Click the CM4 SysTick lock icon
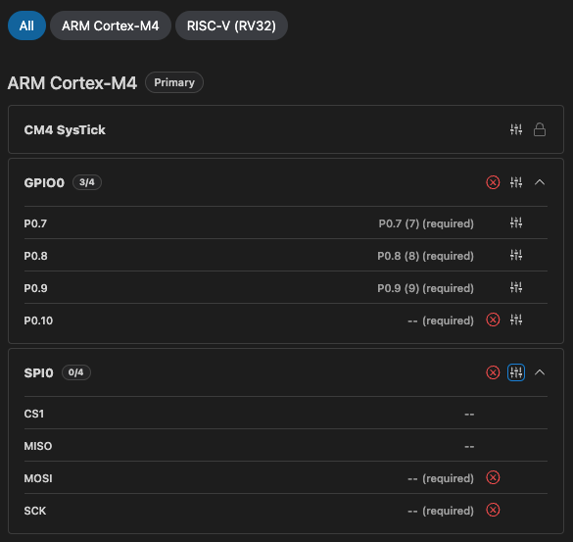This screenshot has width=573, height=542. tap(540, 129)
